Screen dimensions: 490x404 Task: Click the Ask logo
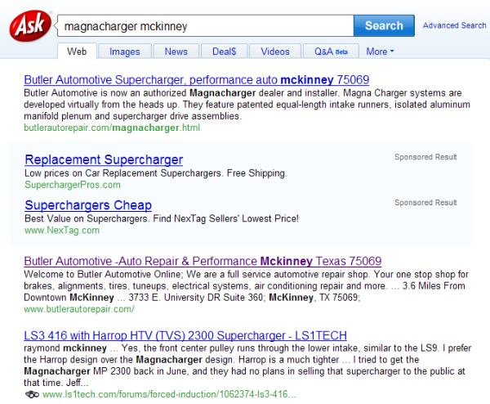(x=31, y=26)
